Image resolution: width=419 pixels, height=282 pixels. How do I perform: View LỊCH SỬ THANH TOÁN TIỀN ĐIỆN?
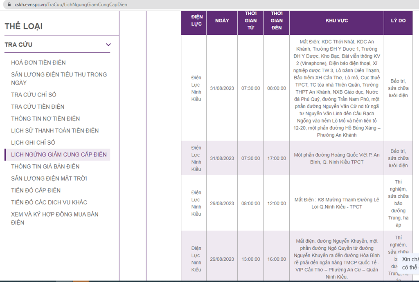coord(55,130)
